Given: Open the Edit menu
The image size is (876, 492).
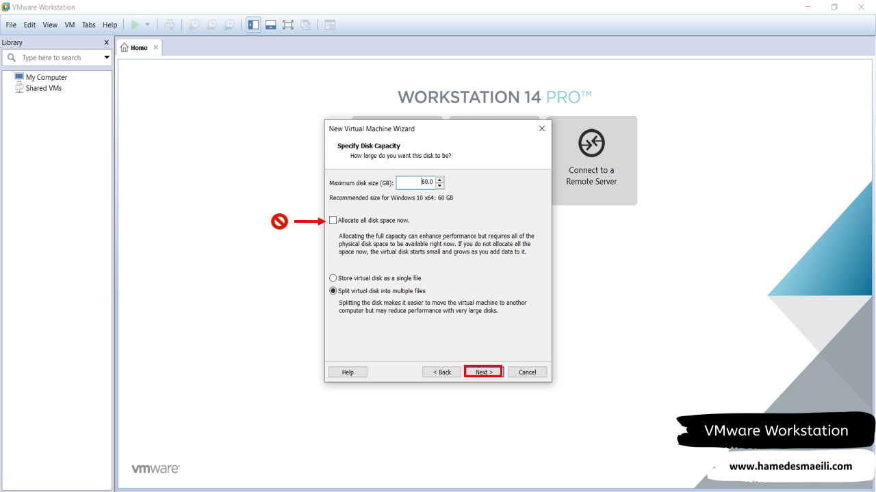Looking at the screenshot, I should pyautogui.click(x=29, y=25).
